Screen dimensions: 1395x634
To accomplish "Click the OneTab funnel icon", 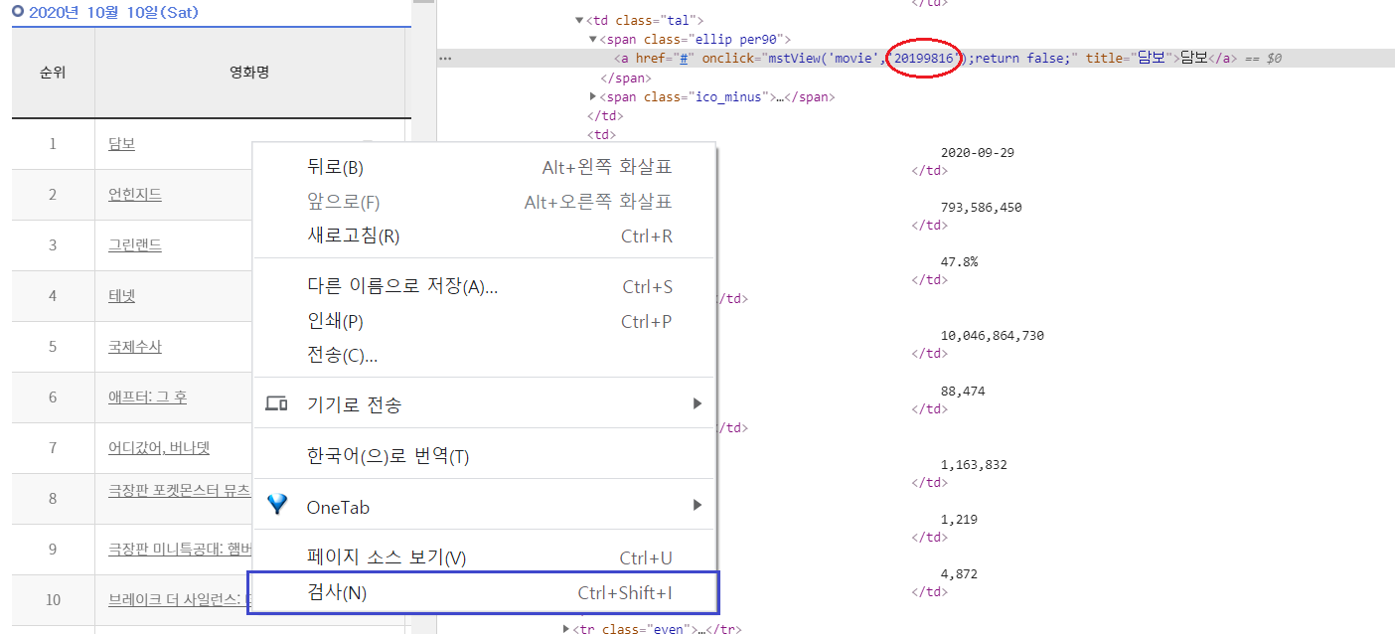I will (x=277, y=505).
